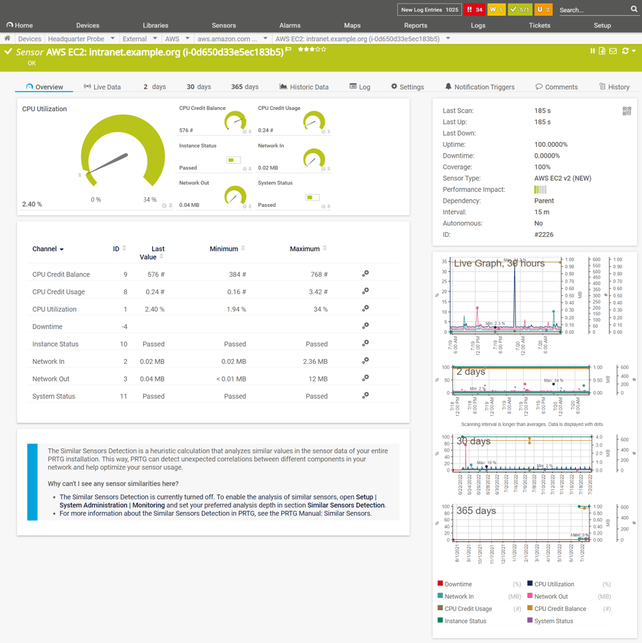Click the red Downtime swatch in the legend

pyautogui.click(x=441, y=584)
